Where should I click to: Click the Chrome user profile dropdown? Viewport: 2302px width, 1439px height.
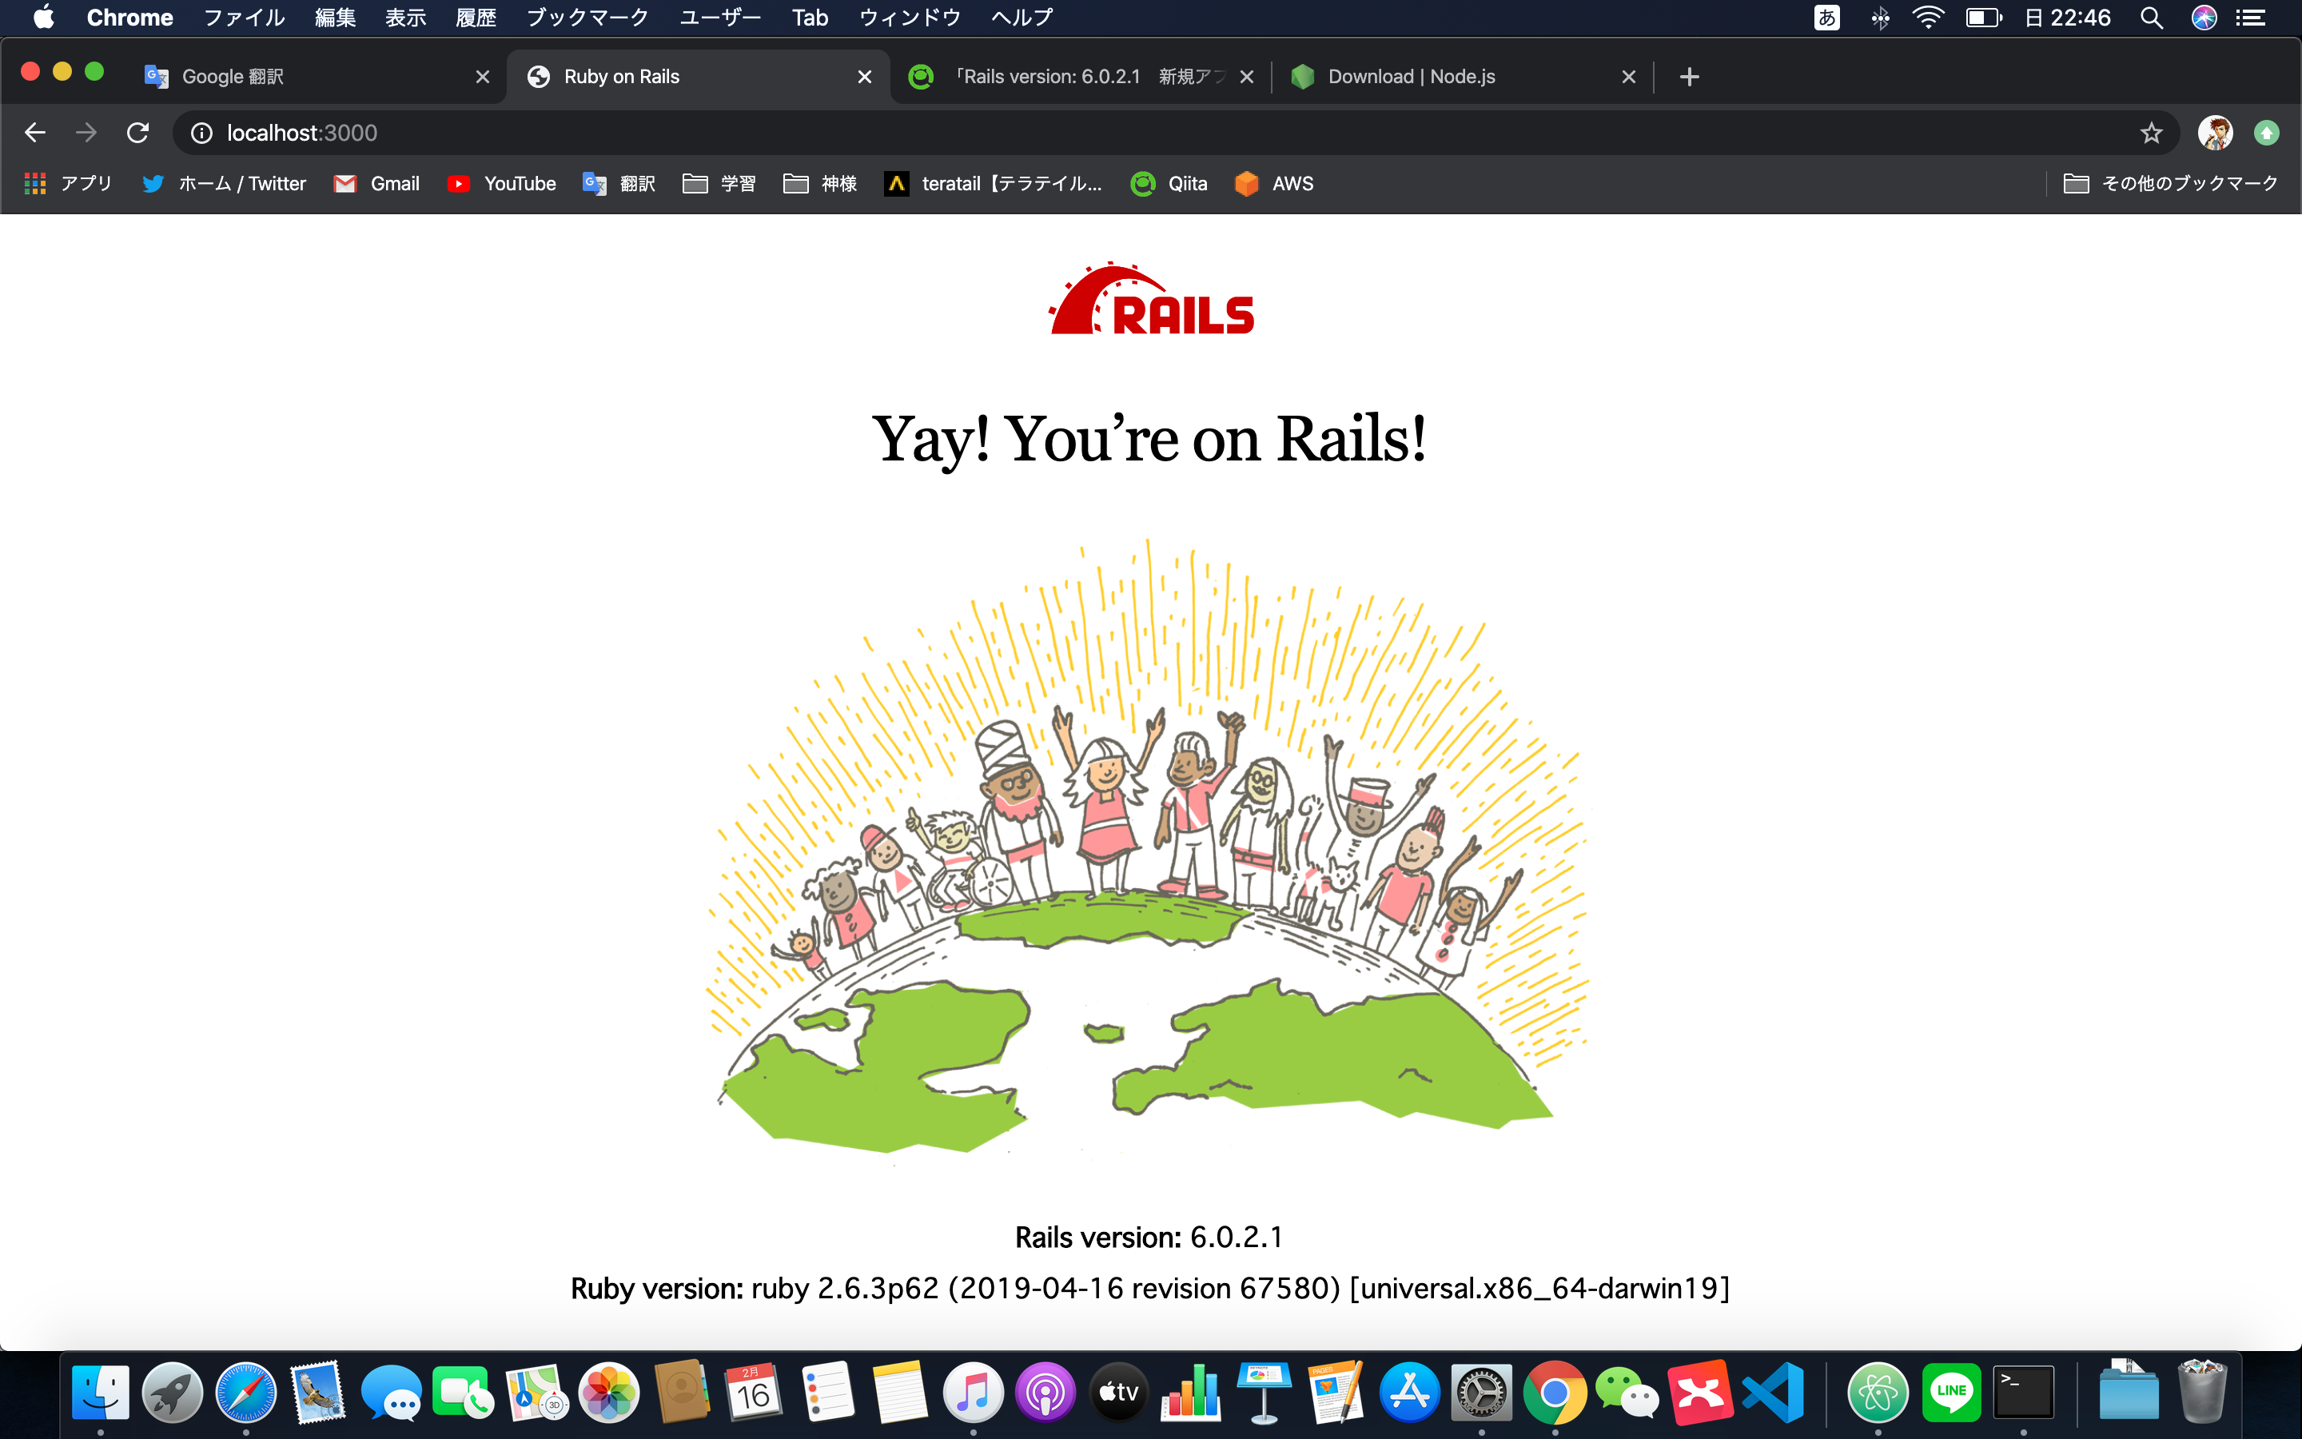pos(2212,133)
